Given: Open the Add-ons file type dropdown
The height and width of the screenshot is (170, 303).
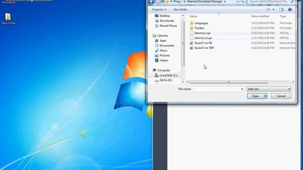Looking at the screenshot, I should click(x=269, y=89).
